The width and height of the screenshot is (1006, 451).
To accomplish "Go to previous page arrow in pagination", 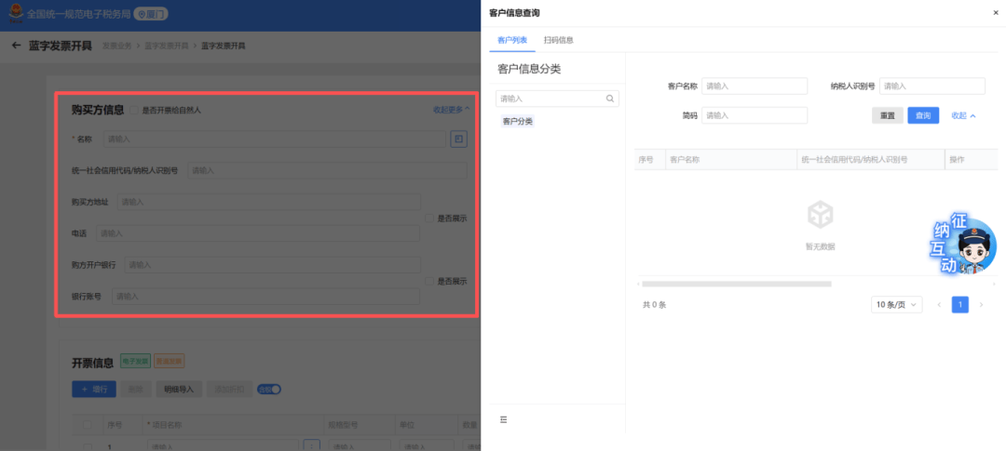I will pyautogui.click(x=939, y=305).
